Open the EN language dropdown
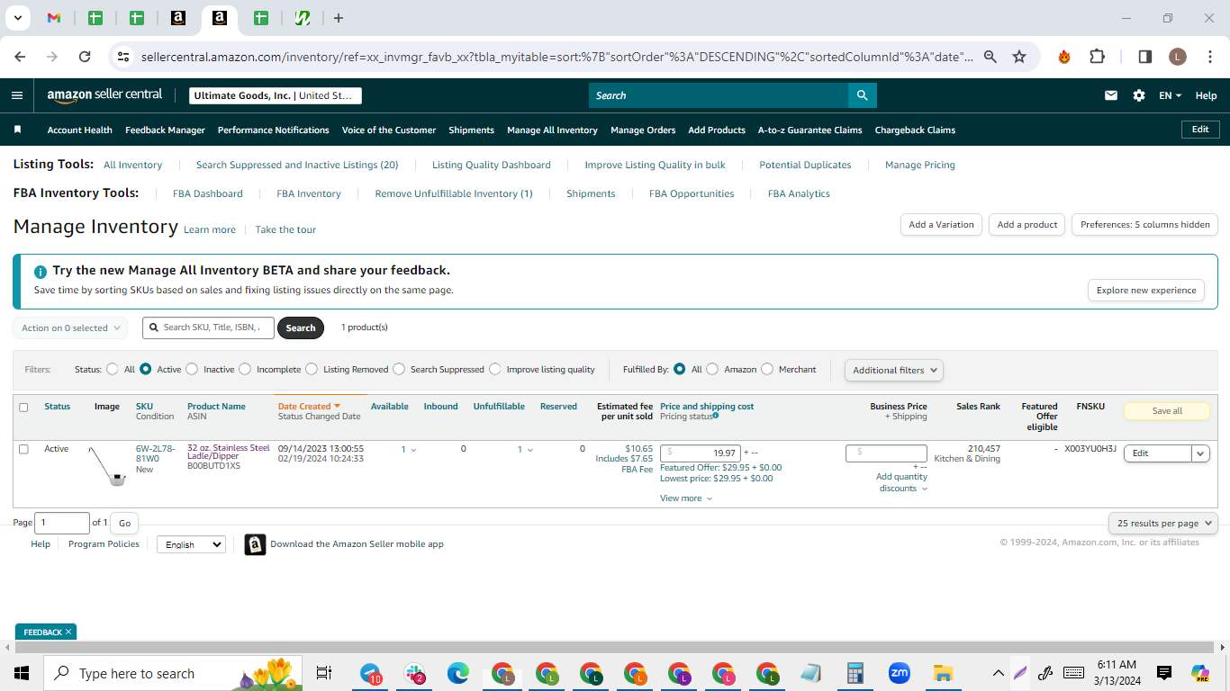This screenshot has width=1230, height=691. tap(1170, 95)
